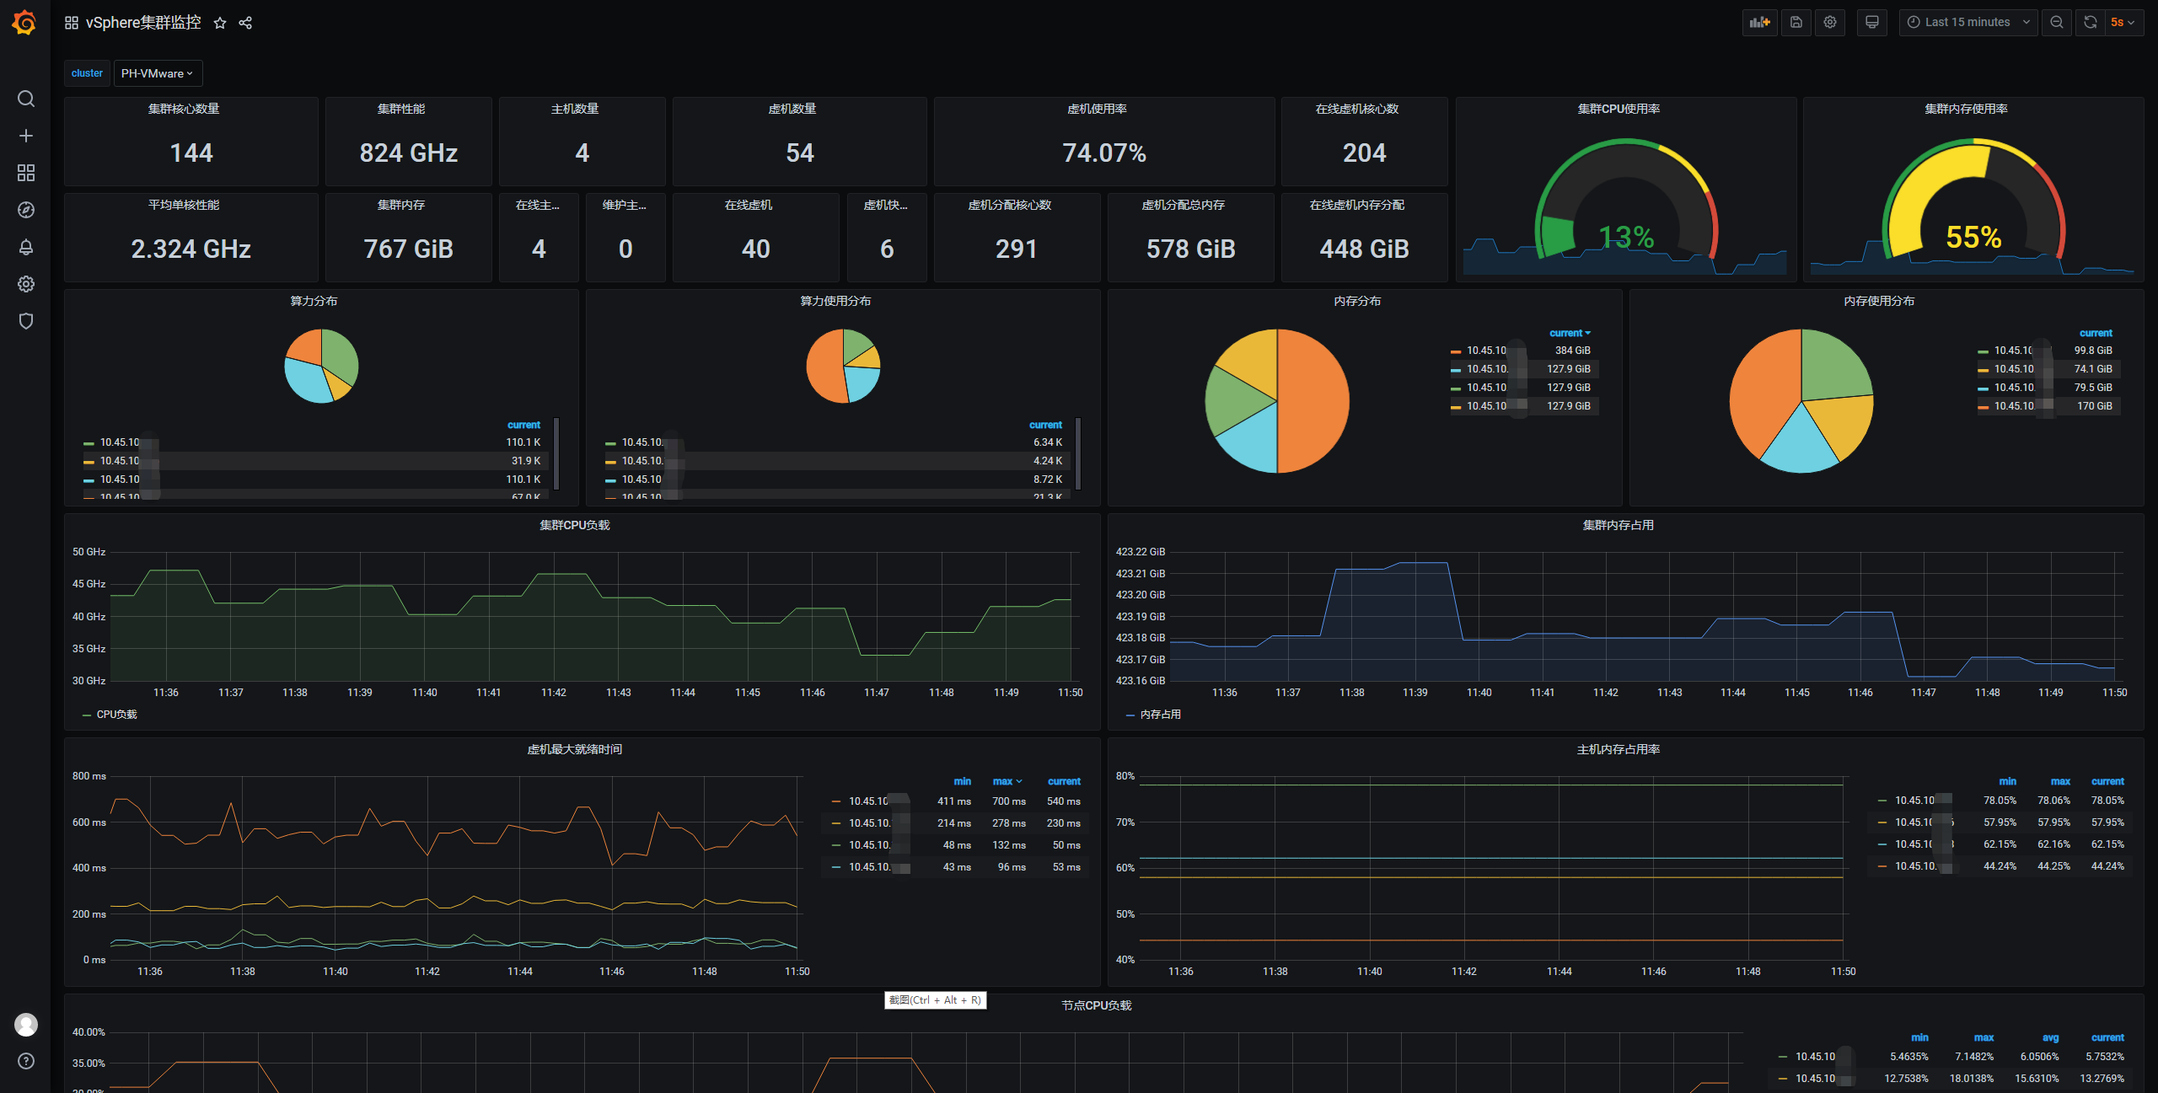Star the vSphere集群监控 dashboard
Viewport: 2158px width, 1093px height.
point(220,24)
